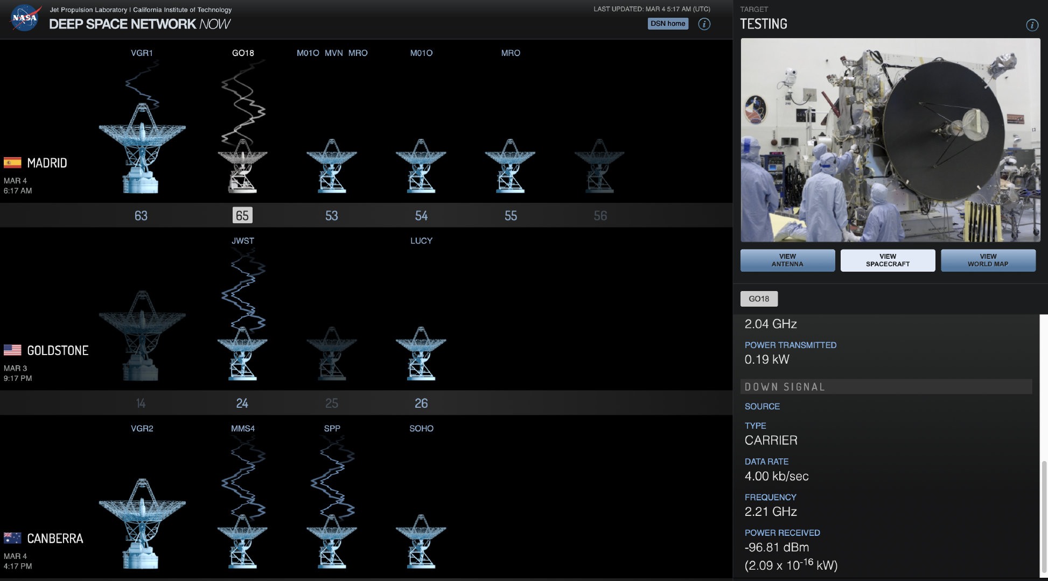Click the CANBERRA station name
This screenshot has height=581, width=1048.
(55, 538)
